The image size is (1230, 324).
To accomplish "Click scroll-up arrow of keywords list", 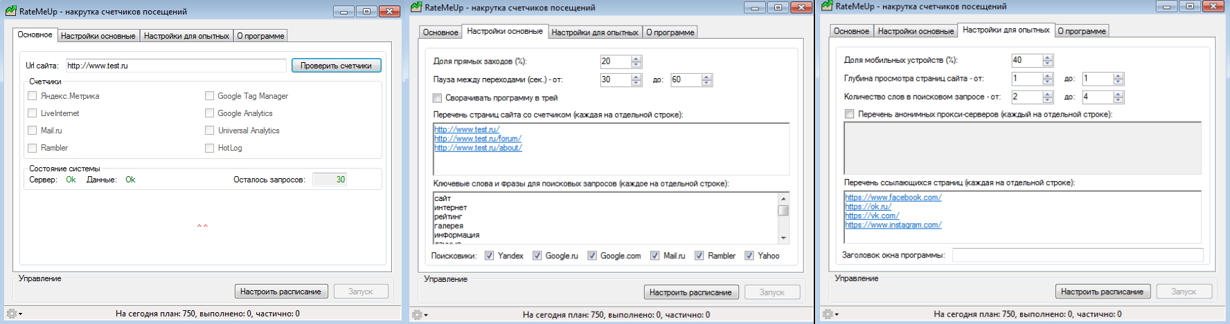I will pos(783,198).
